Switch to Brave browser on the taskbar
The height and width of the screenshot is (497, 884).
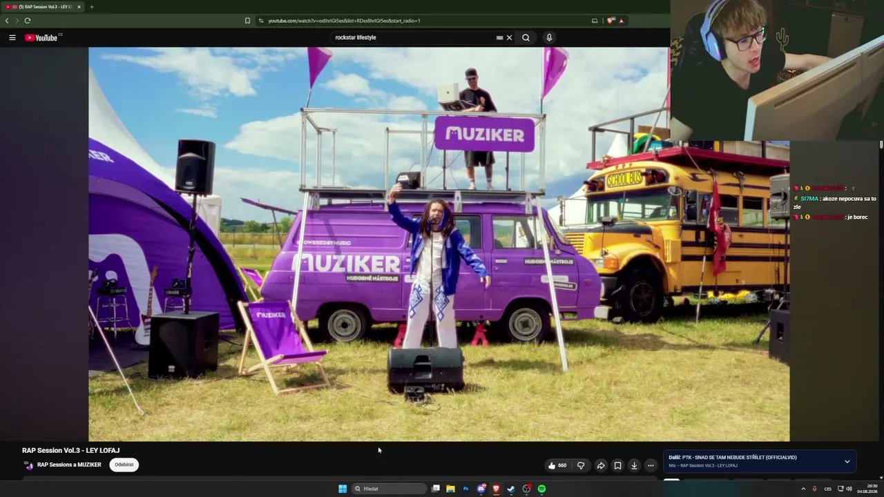pos(496,489)
